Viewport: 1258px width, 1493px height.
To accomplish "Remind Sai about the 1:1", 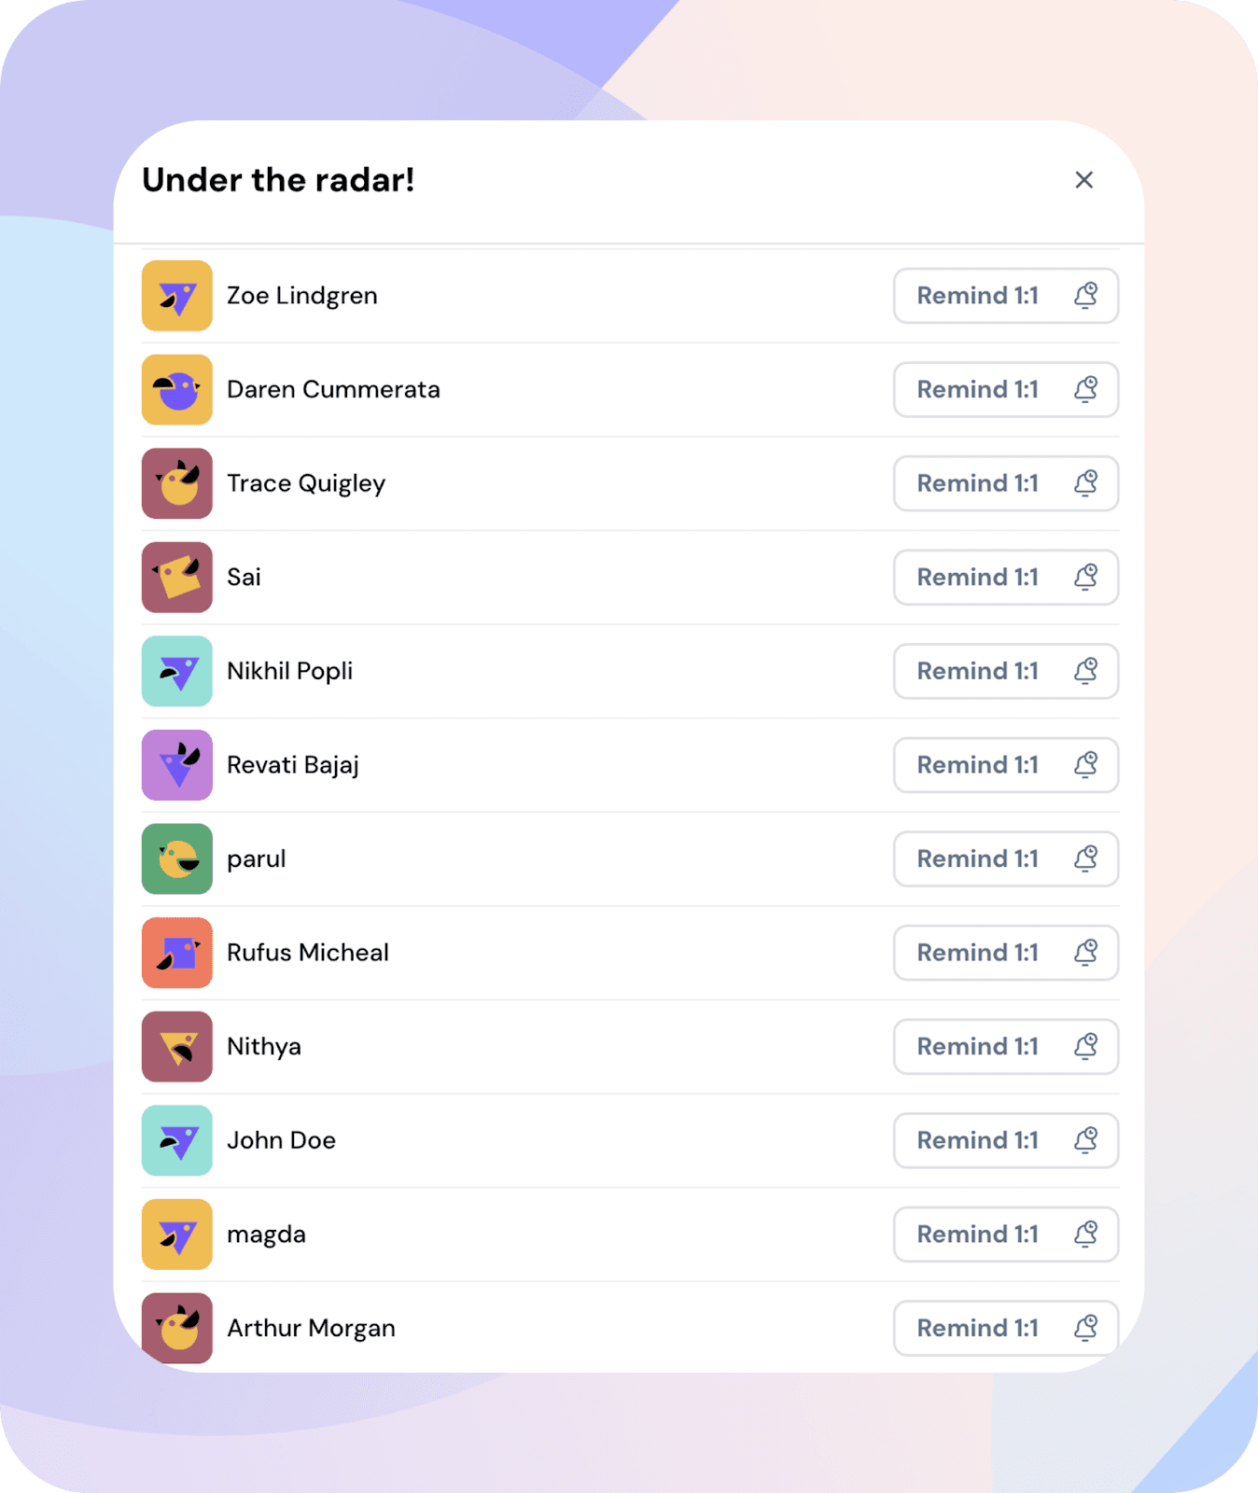I will pos(1005,578).
